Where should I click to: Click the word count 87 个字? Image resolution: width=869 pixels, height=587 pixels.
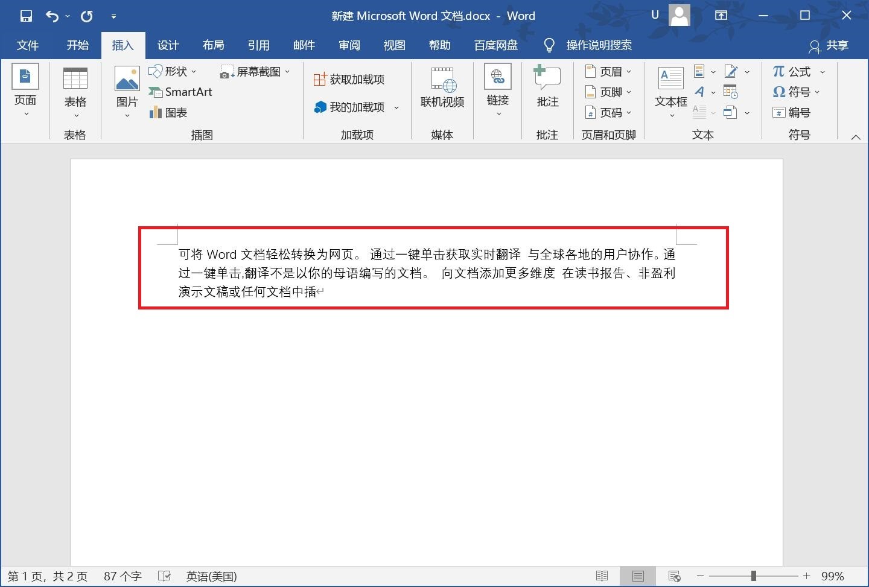123,577
